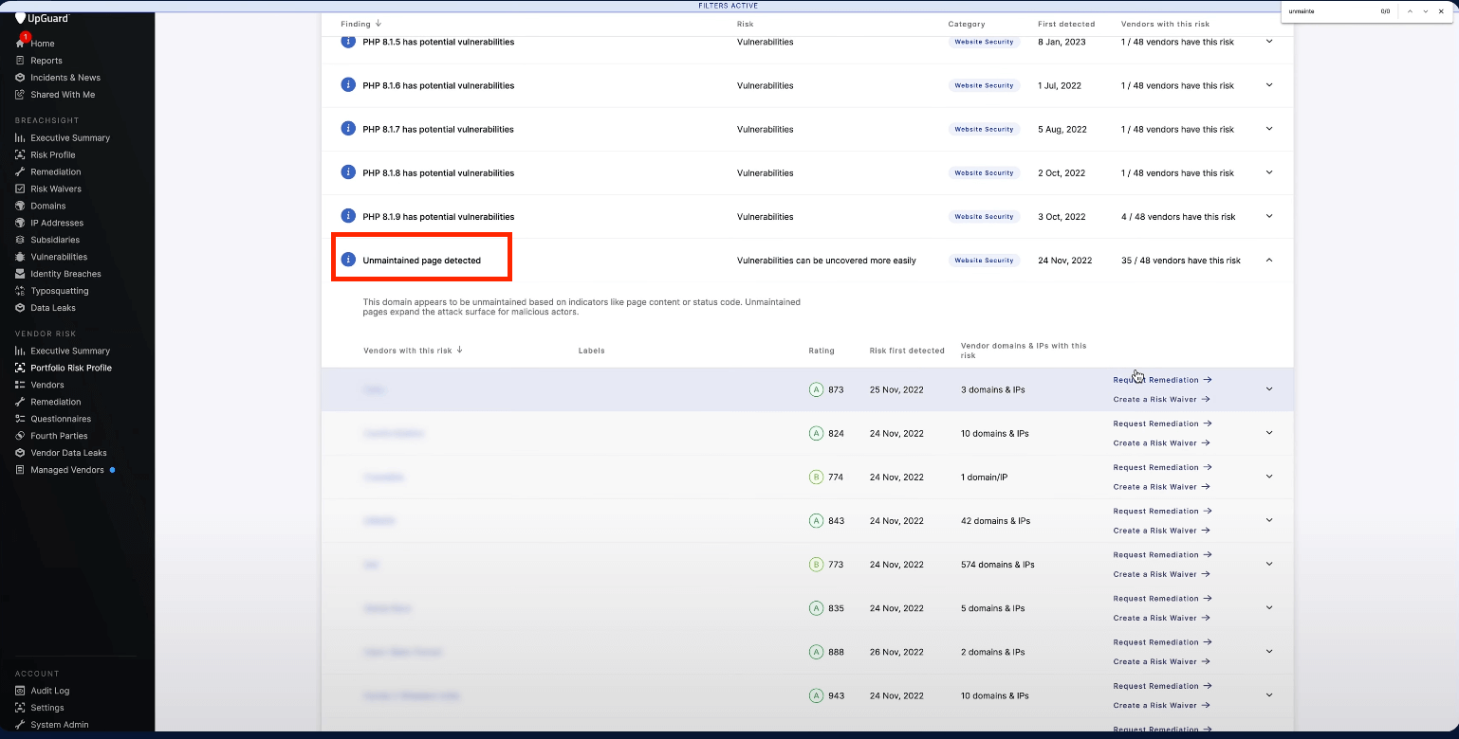Click info icon for PHP 8.1.6 finding
Viewport: 1459px width, 739px height.
pyautogui.click(x=348, y=85)
